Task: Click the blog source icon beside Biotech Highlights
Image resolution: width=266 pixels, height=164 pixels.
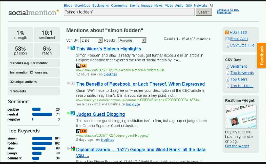Action: (73, 48)
